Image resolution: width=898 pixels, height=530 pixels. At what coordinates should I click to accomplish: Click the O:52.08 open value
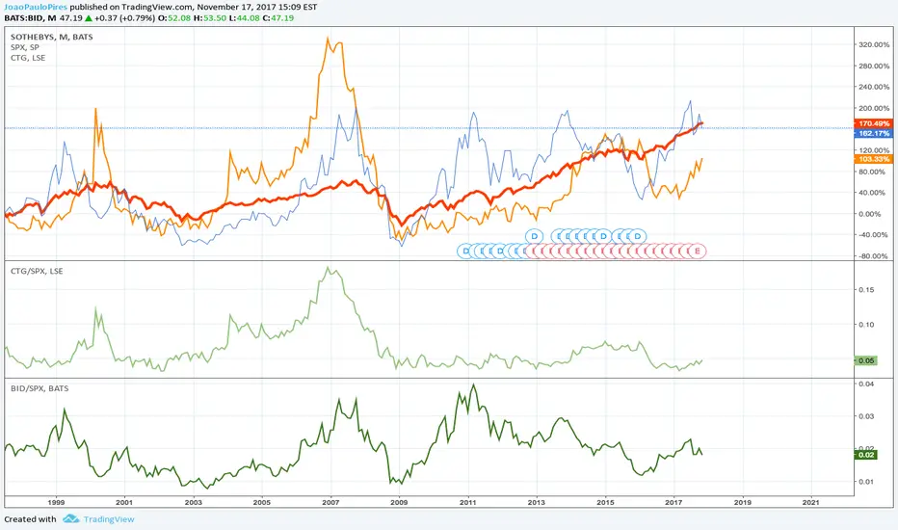[x=174, y=17]
